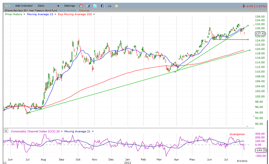Expand Moving Average 15 settings dropdown
Viewport: 269px width, 164px height.
[55, 14]
